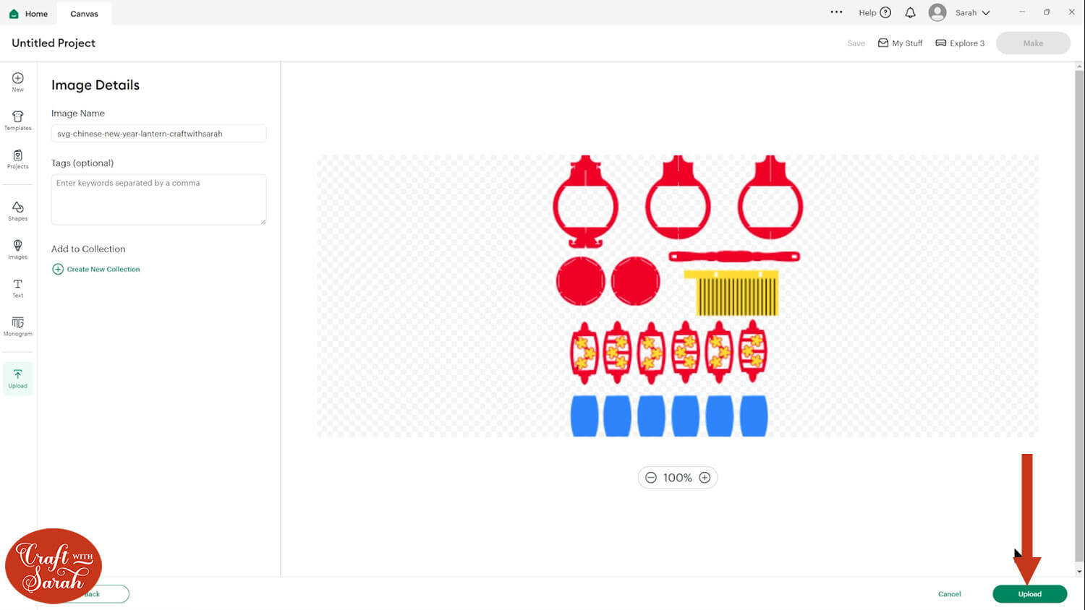Open the Images library icon
Viewport: 1085px width, 610px height.
(17, 249)
